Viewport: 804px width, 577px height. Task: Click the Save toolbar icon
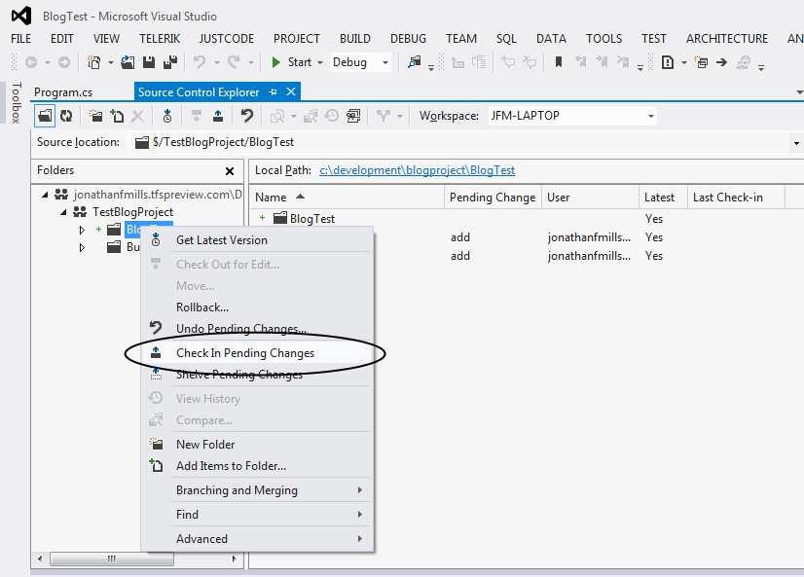coord(149,62)
